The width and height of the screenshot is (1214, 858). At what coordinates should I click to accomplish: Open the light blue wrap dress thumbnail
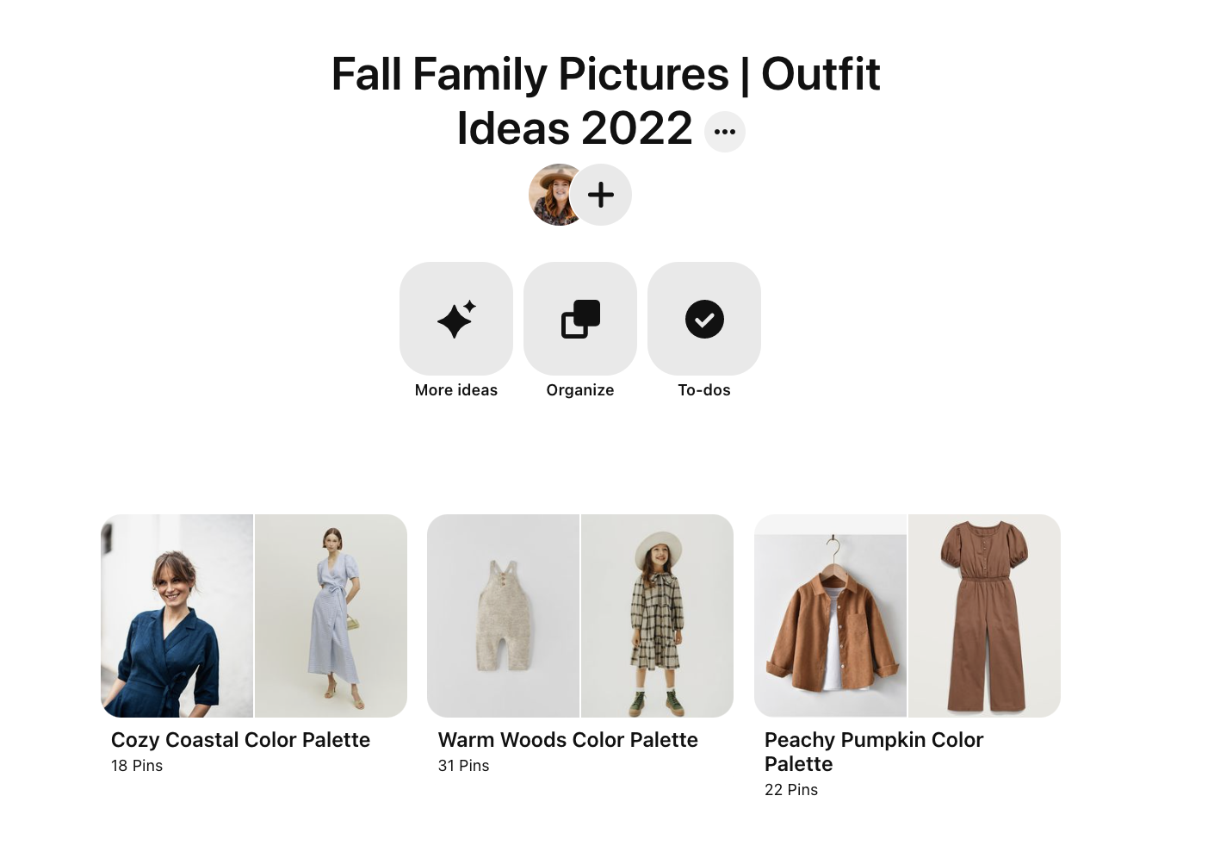(x=331, y=616)
